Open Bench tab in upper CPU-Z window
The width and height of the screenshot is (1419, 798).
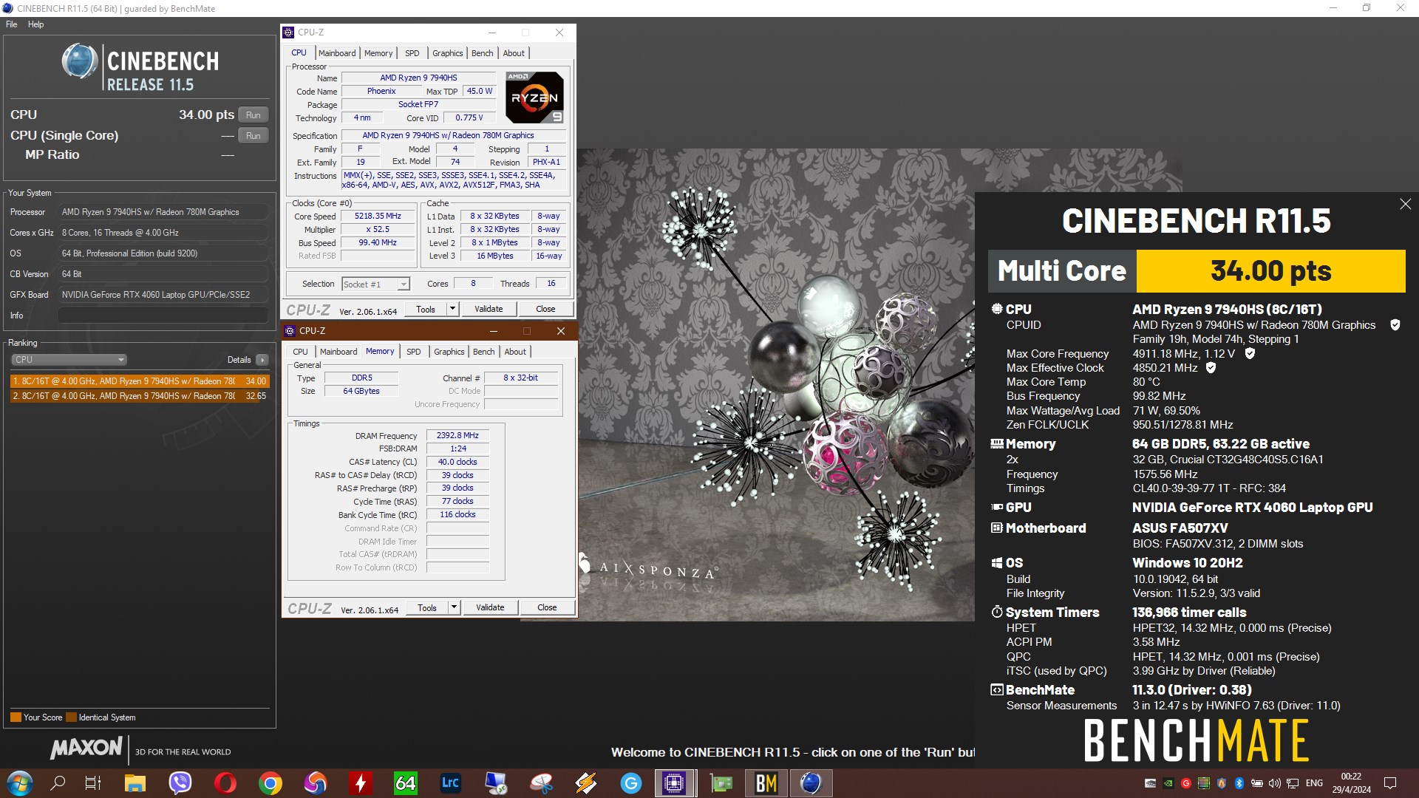pyautogui.click(x=483, y=53)
